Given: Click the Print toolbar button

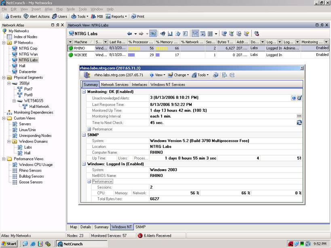Looking at the screenshot, I should [137, 17].
